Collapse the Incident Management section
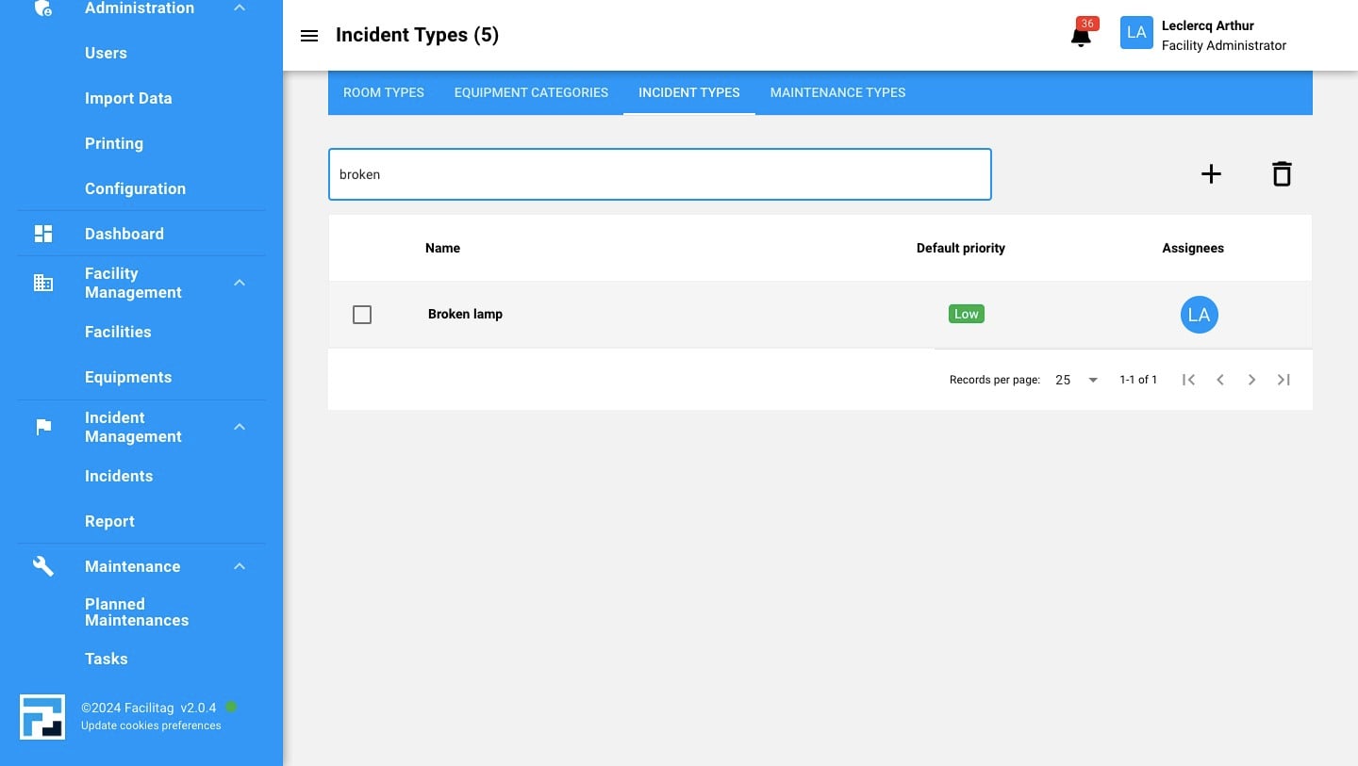Viewport: 1358px width, 766px height. (240, 427)
